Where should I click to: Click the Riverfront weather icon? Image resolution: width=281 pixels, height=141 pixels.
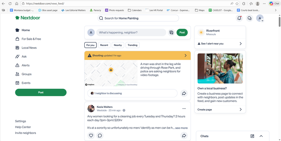[201, 32]
